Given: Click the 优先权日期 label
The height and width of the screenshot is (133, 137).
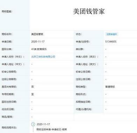Looking at the screenshot, I should click(x=8, y=109).
